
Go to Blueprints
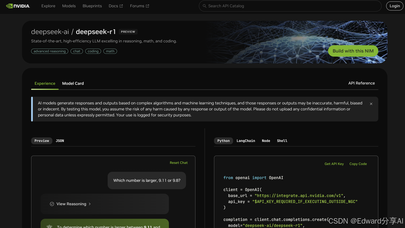coord(92,6)
